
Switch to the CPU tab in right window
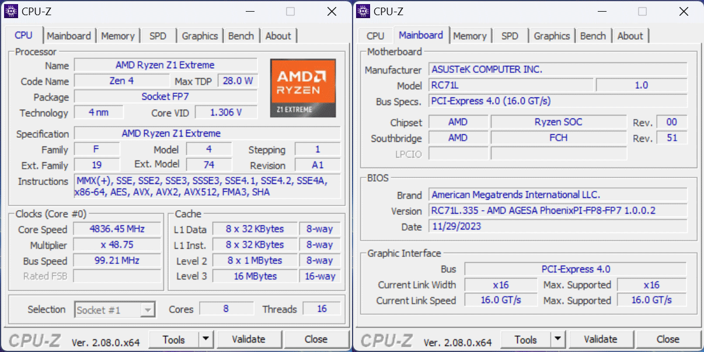tap(375, 36)
